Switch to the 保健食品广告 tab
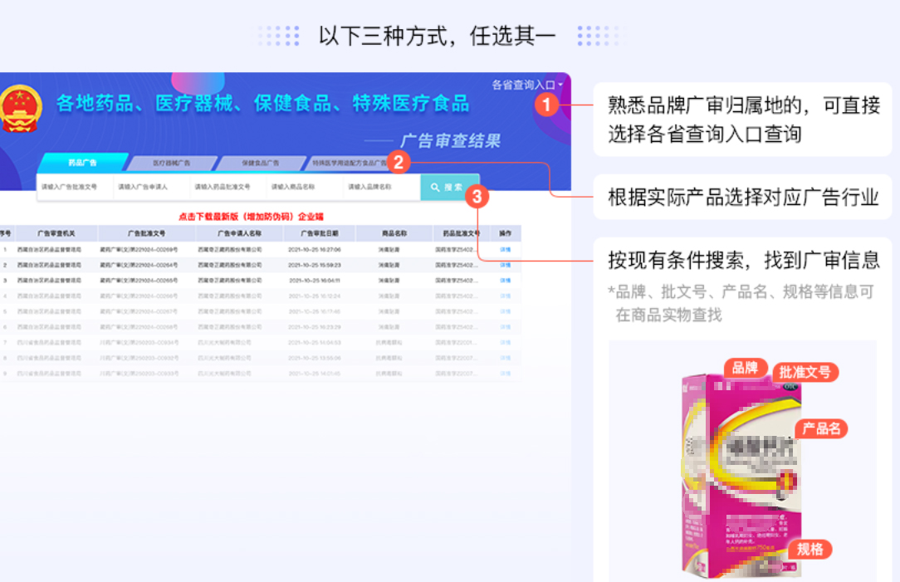The height and width of the screenshot is (582, 900). coord(262,163)
